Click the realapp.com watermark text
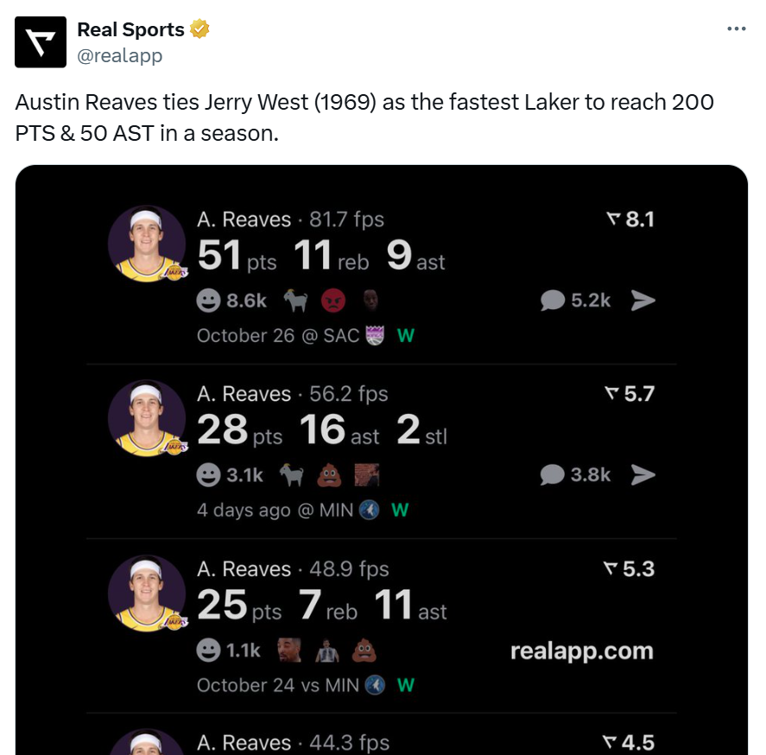 tap(581, 650)
